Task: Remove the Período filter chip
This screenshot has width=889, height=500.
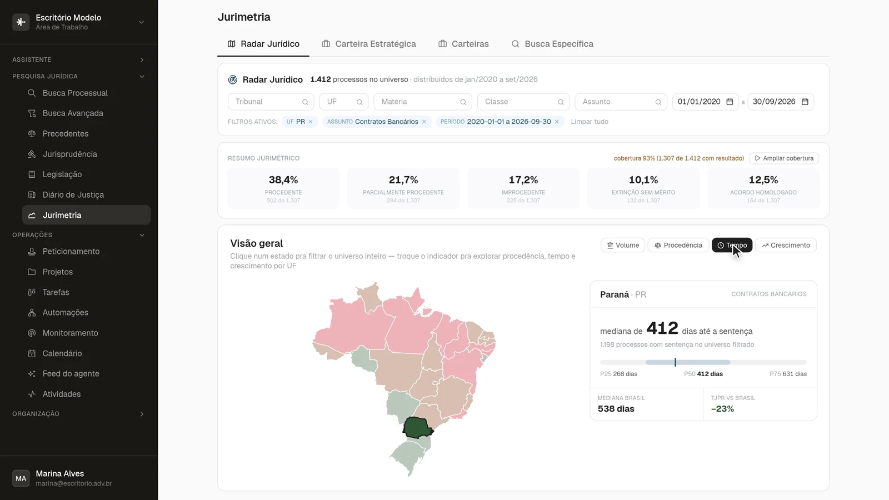Action: coord(557,122)
